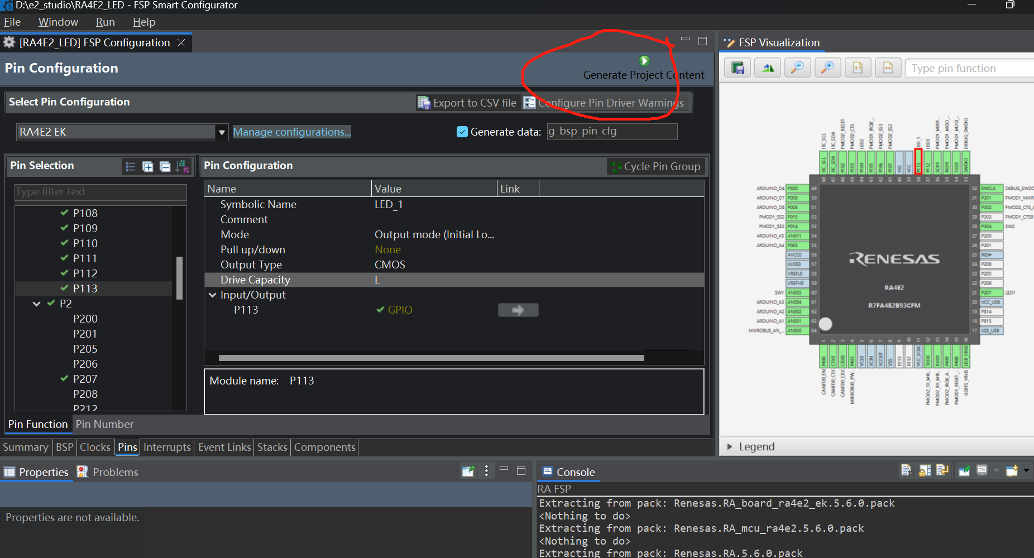Toggle Word Wrap in Console toolbar
The width and height of the screenshot is (1034, 558).
point(942,471)
